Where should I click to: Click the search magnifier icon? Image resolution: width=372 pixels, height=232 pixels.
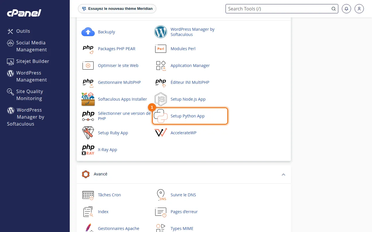click(x=334, y=9)
